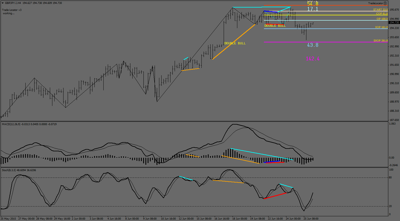Click the '25 May 2015' date label
Viewport: 400px width, 221px height.
[8, 219]
